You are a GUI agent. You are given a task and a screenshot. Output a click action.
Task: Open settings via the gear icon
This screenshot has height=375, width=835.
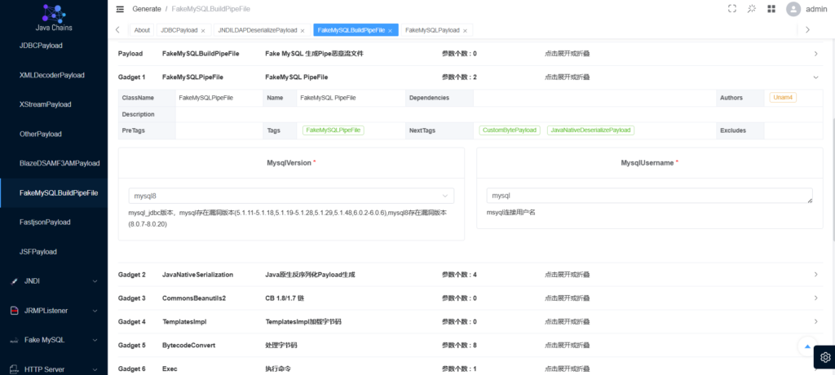click(824, 357)
